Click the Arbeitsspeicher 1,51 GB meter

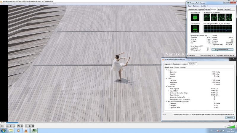195,29
